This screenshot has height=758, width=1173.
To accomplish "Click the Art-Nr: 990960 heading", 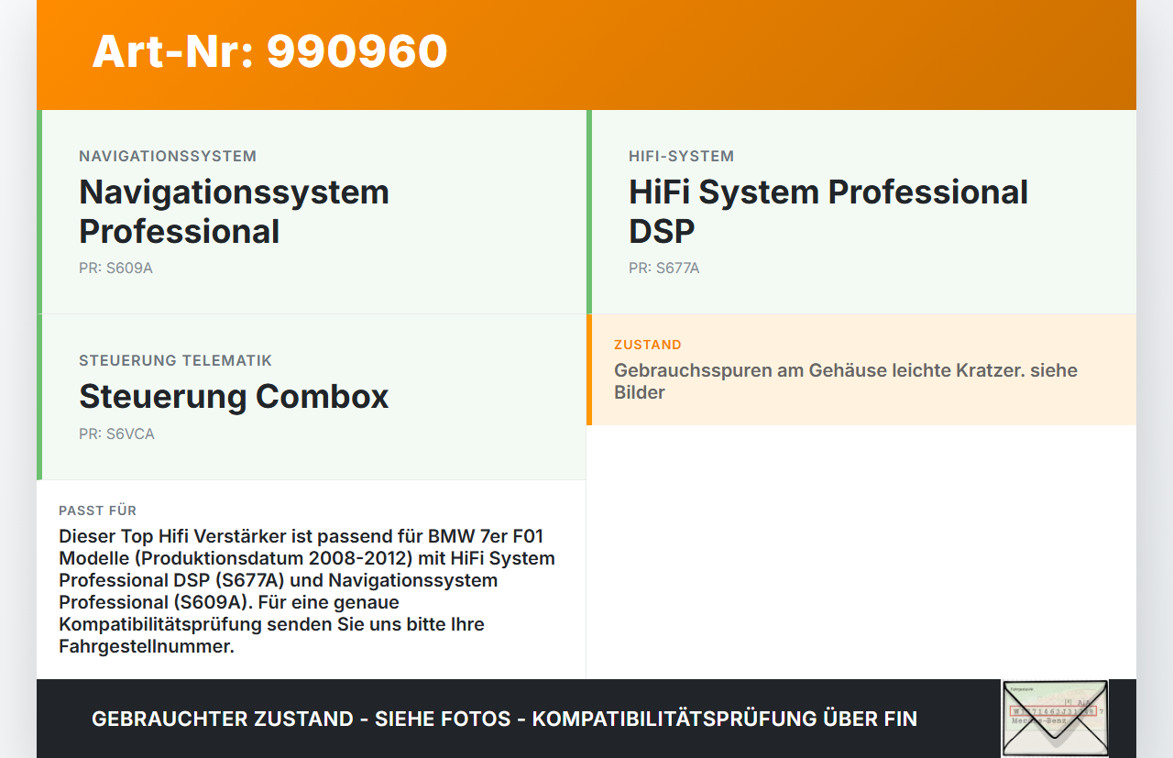I will [269, 51].
